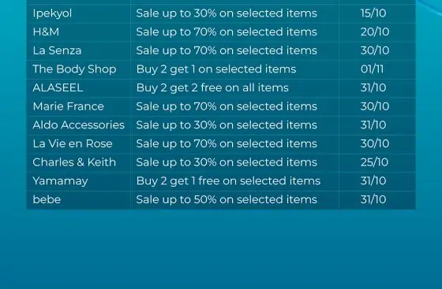Click the 20/10 date for H&M
The image size is (442, 289).
[375, 32]
